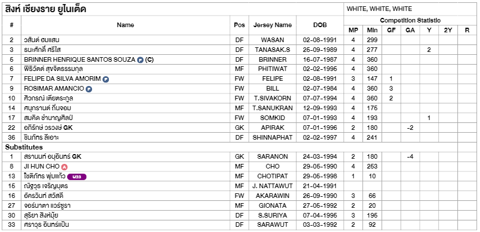Select the Name column header
The height and width of the screenshot is (232, 480).
[125, 25]
